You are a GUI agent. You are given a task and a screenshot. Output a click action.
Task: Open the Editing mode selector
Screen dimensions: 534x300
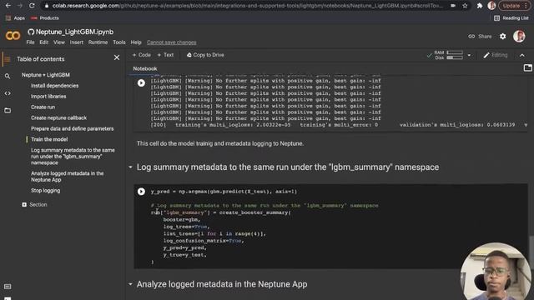[496, 55]
